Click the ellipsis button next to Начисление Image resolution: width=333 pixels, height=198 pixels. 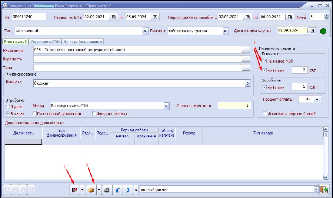pos(246,50)
